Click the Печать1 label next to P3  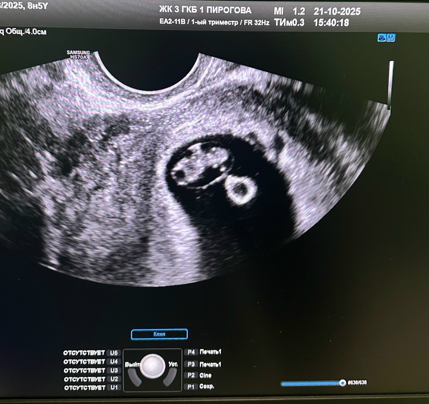211,364
